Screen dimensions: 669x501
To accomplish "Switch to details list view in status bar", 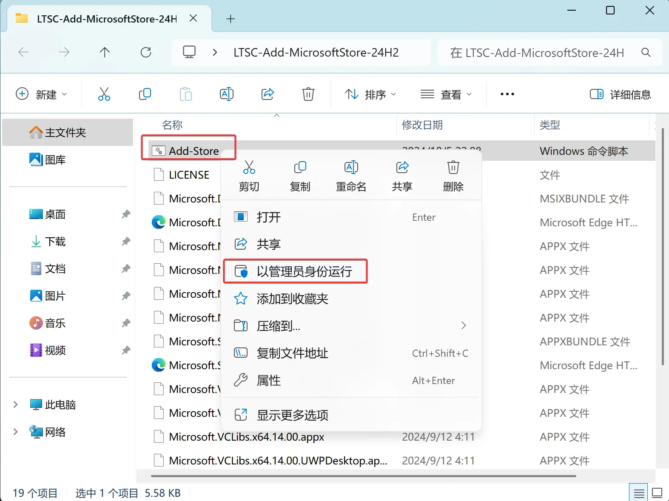I will pos(639,493).
